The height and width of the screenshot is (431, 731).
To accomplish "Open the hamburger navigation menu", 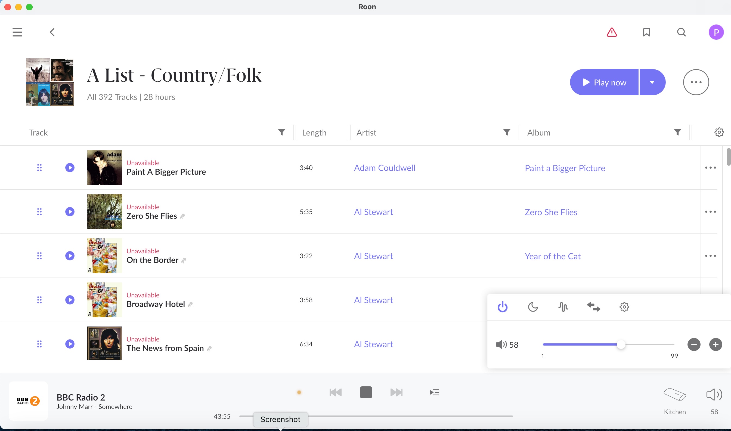I will [x=17, y=32].
